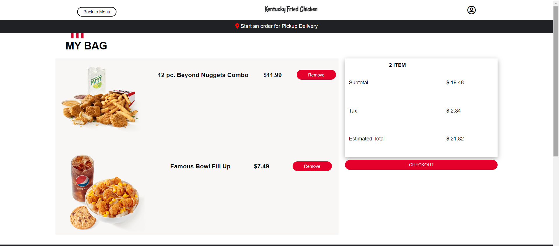Click the 12 pc. Beyond Nuggets Combo title
Viewport: 559px width, 246px height.
pos(203,75)
